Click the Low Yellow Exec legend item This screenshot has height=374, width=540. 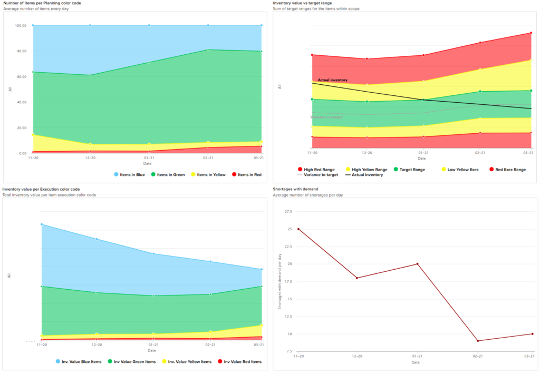pyautogui.click(x=459, y=170)
